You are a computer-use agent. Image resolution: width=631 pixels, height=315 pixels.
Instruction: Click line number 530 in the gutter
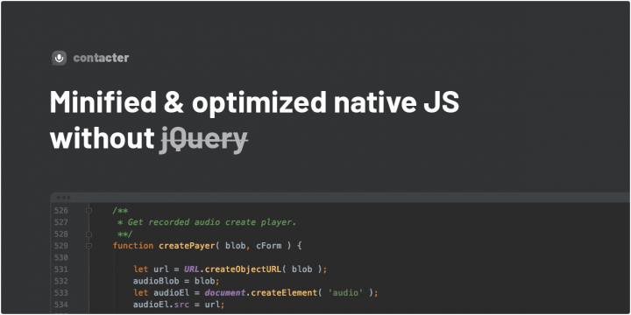61,257
